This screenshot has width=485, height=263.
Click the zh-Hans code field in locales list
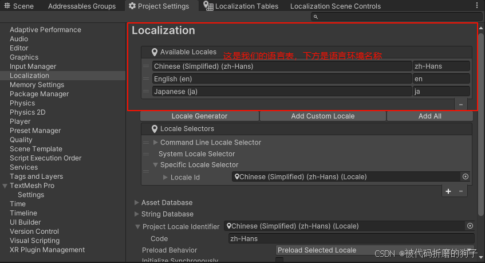(x=441, y=66)
